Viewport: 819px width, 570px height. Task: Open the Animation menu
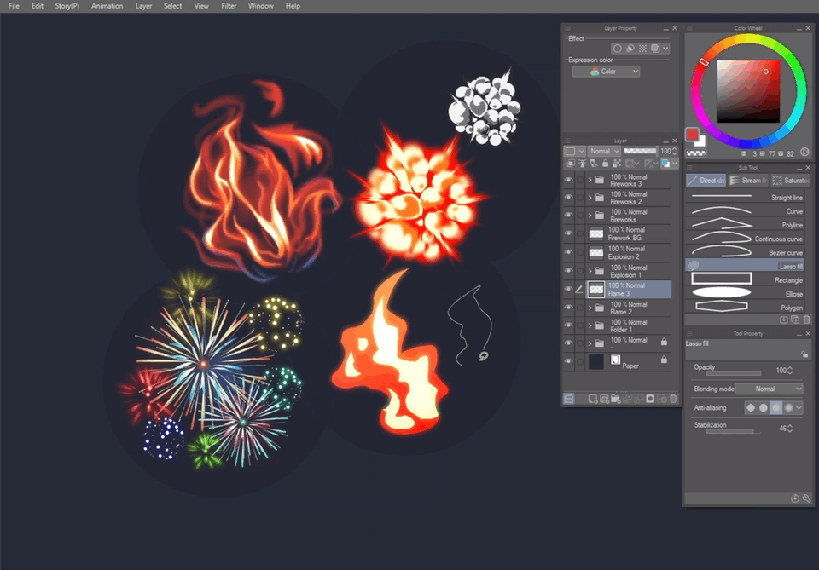107,6
